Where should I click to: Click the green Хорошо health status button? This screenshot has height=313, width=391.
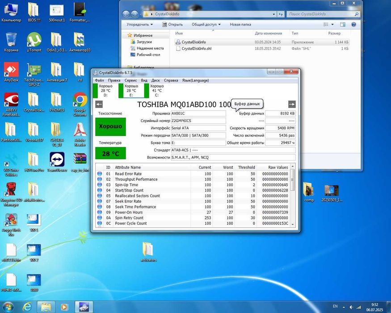coord(110,127)
